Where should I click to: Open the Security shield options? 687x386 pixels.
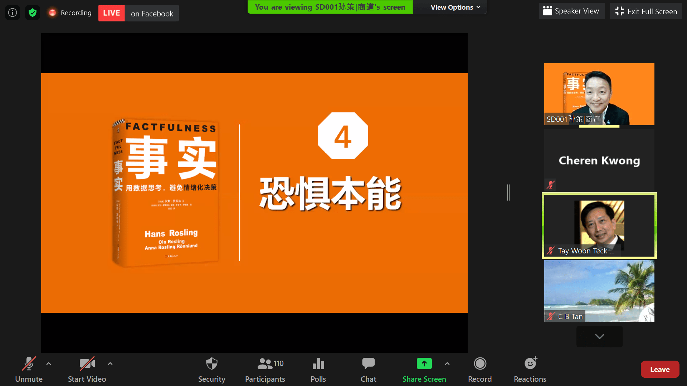(x=211, y=370)
